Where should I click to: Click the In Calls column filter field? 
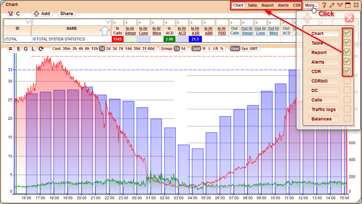pos(118,22)
